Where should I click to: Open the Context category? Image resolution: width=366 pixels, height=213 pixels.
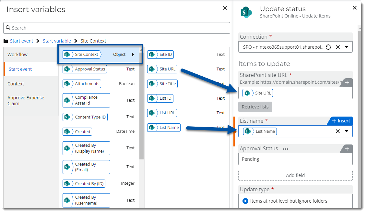[x=31, y=84]
